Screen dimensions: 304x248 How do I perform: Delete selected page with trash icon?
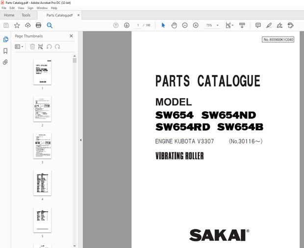[32, 47]
